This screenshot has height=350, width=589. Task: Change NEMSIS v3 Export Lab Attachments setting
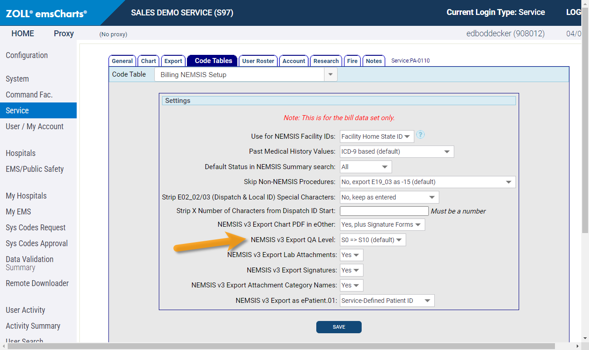(351, 255)
